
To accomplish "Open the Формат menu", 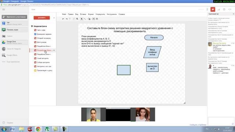I will pyautogui.click(x=91, y=14).
